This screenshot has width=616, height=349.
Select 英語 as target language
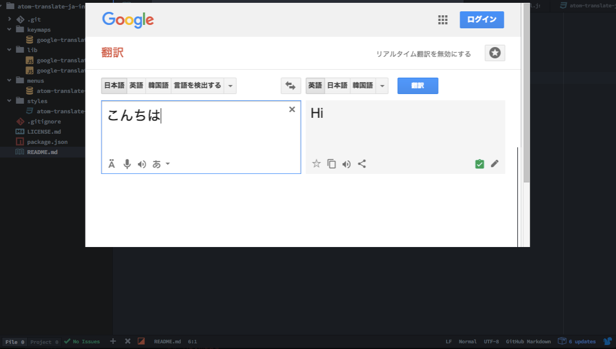pyautogui.click(x=315, y=86)
